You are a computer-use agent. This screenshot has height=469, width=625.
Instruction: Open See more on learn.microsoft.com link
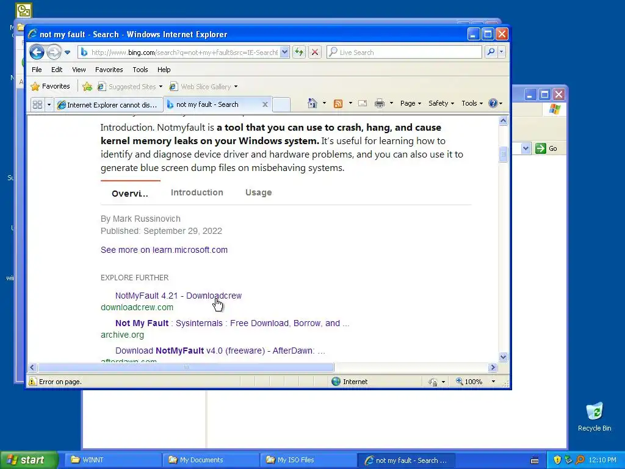point(164,250)
